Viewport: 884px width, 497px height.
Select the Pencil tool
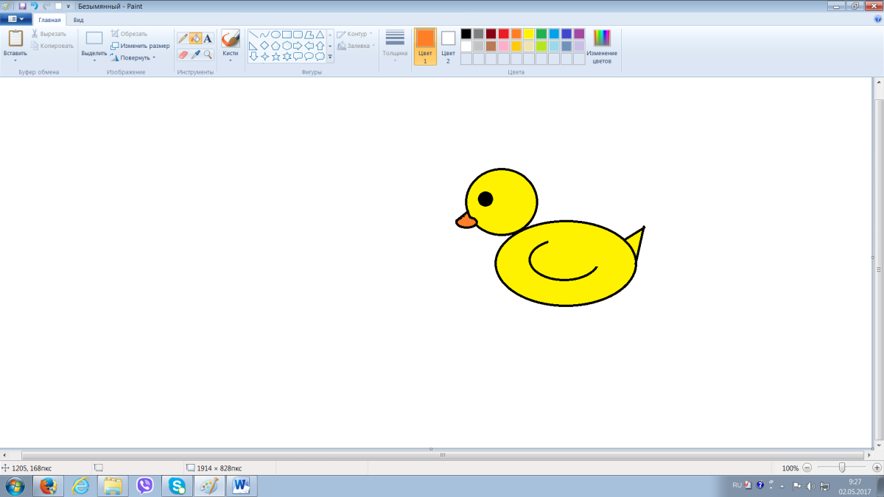[x=183, y=38]
